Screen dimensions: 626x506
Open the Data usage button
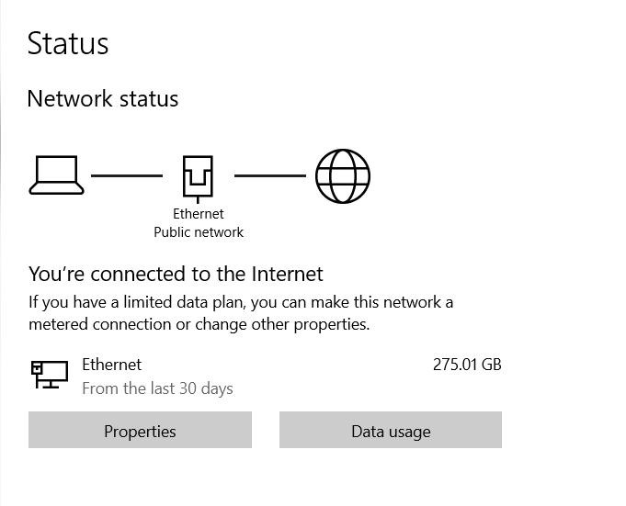coord(391,431)
